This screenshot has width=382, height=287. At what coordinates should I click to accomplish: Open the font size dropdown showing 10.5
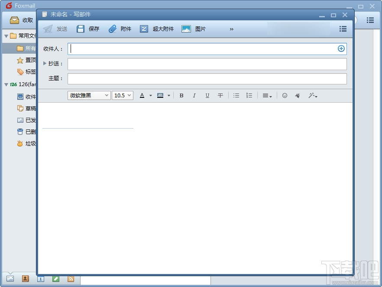(122, 95)
